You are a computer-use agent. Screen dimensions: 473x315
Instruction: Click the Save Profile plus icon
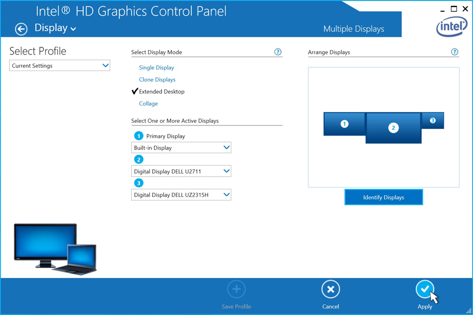(236, 289)
